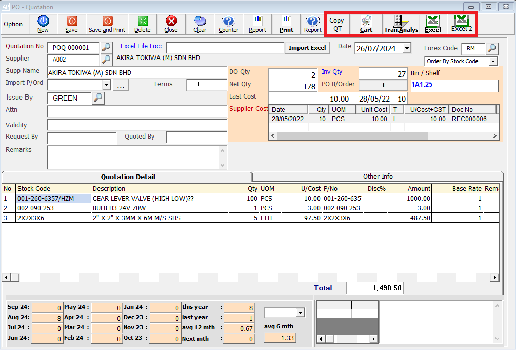
Task: Choose Save and Print in the toolbar
Action: tap(107, 24)
